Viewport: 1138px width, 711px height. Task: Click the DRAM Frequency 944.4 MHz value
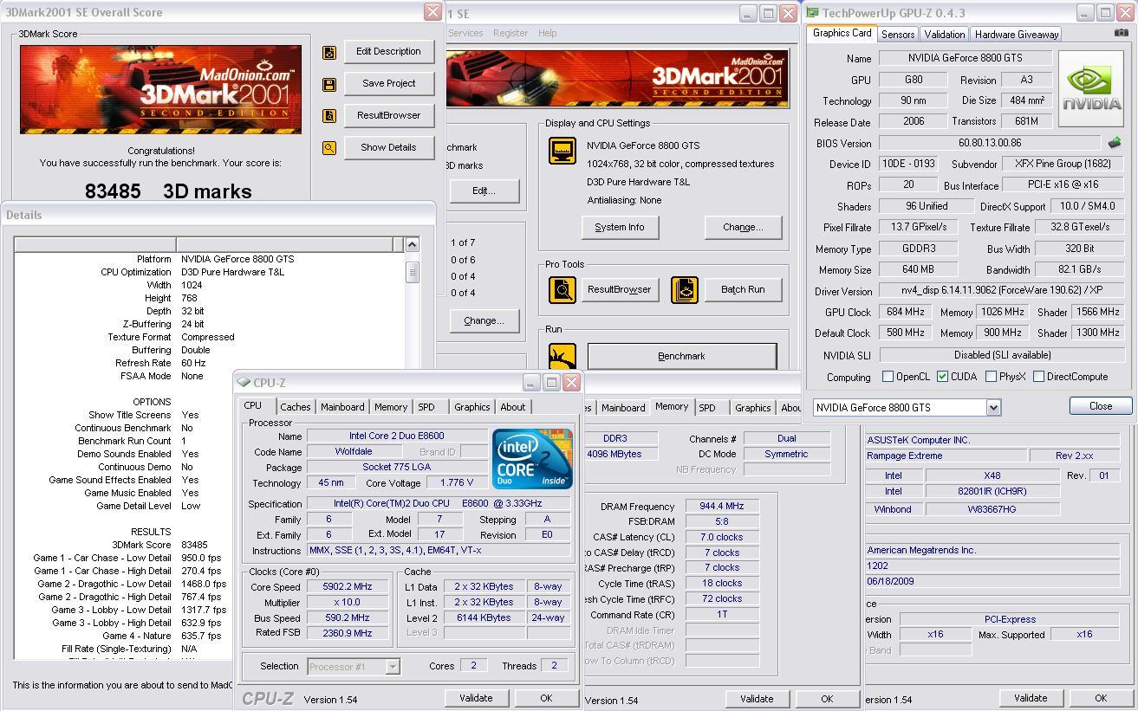722,506
